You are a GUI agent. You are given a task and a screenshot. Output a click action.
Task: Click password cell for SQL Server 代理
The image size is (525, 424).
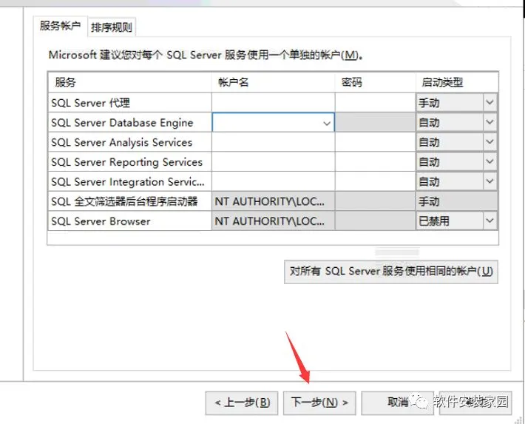375,103
